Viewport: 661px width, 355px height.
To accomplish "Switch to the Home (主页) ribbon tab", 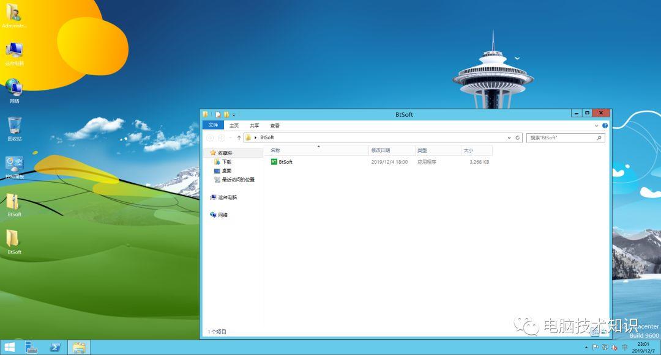I will coord(234,126).
